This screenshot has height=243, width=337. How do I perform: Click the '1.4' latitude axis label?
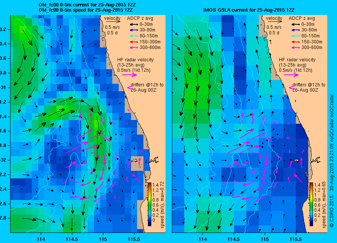[x=3, y=117]
